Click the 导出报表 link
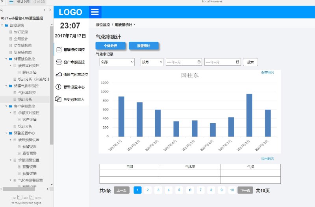 tap(267, 159)
